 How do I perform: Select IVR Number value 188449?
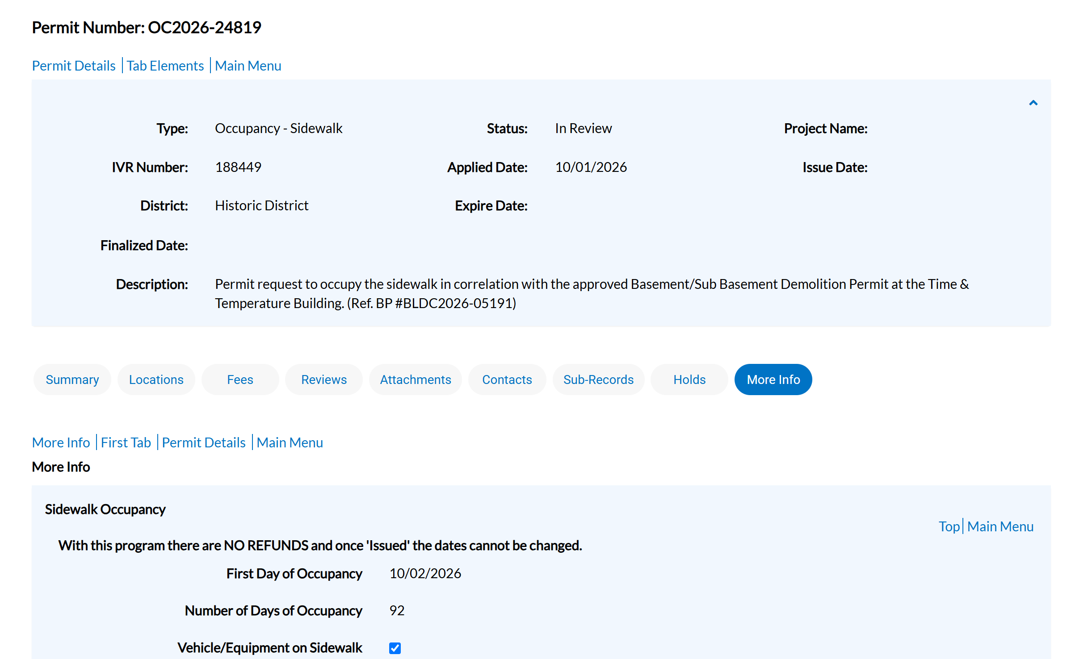238,167
